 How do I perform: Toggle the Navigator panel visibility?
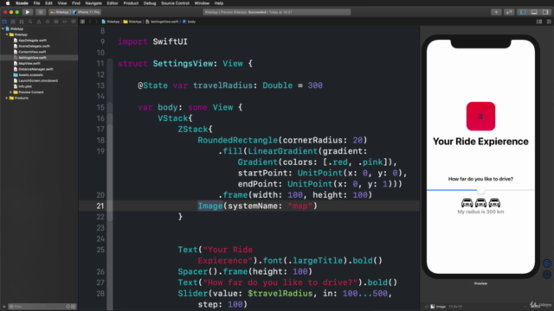pyautogui.click(x=523, y=12)
